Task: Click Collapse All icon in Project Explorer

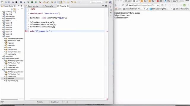Action: tap(12, 9)
